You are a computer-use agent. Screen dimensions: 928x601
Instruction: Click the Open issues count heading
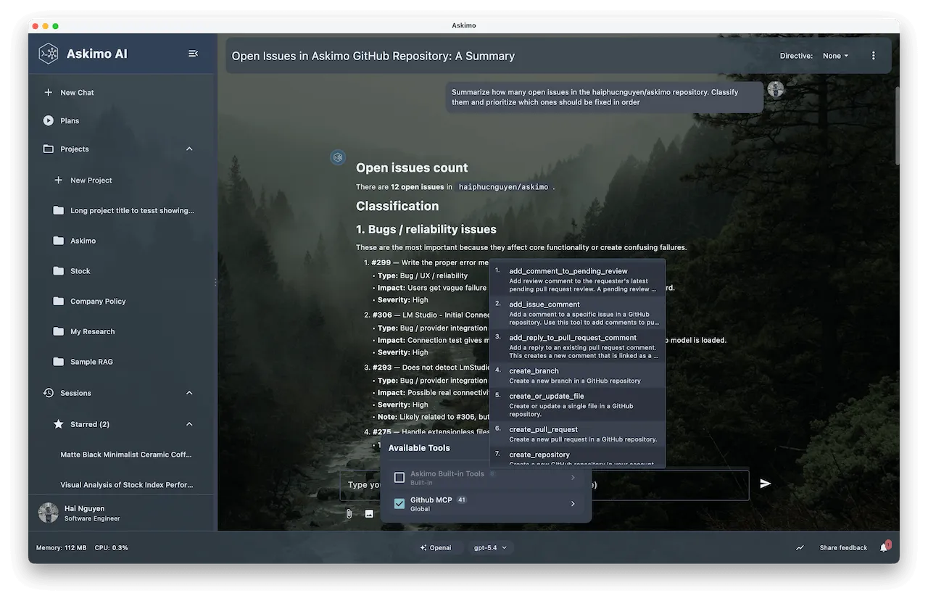coord(412,167)
